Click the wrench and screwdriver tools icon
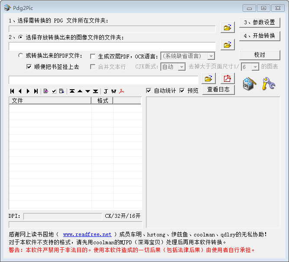This screenshot has width=289, height=262. [269, 83]
